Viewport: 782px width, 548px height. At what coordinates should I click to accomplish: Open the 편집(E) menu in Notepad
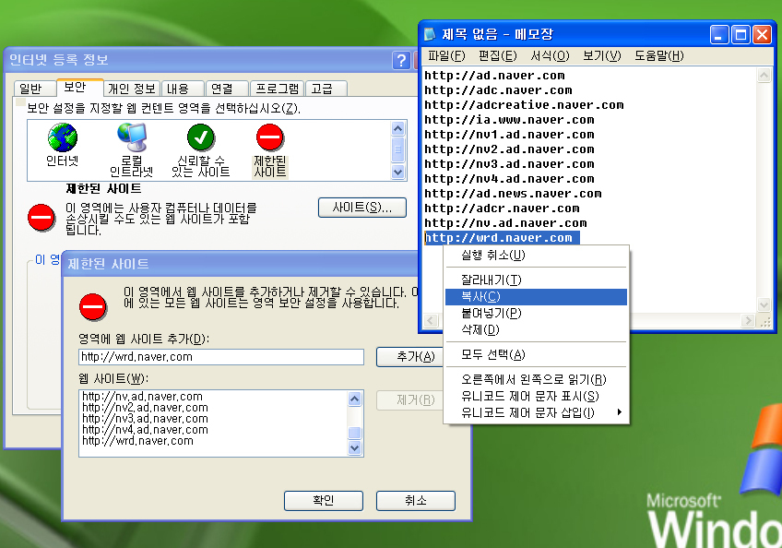[x=497, y=55]
